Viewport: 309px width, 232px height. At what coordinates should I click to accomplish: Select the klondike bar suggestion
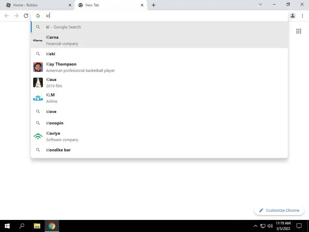click(159, 150)
